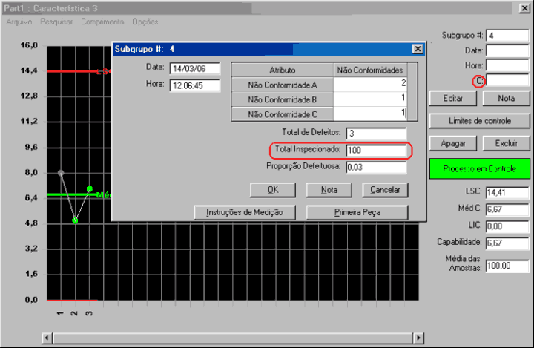Click the Data field in the dialog
The image size is (534, 348).
tap(195, 68)
